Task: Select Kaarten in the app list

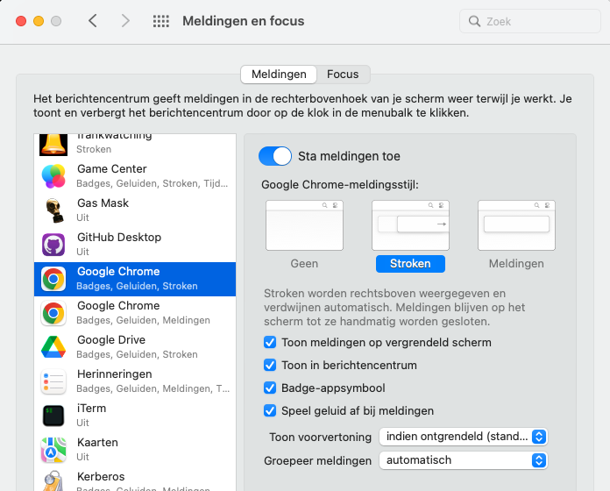Action: pyautogui.click(x=135, y=450)
